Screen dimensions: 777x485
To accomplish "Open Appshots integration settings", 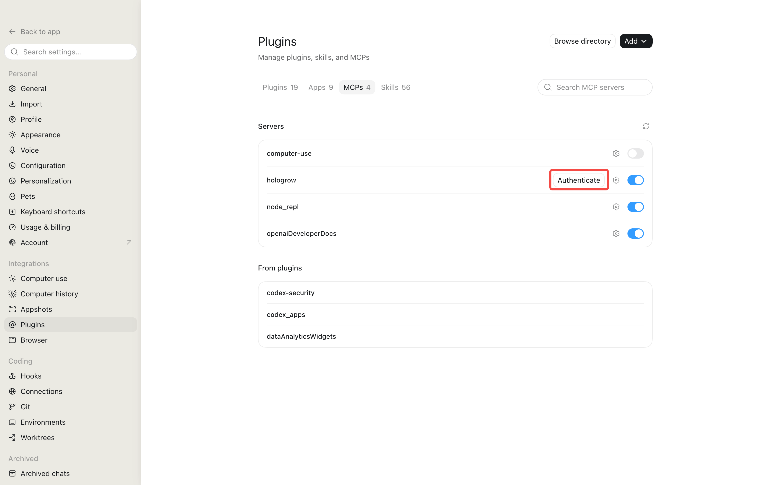I will point(71,309).
